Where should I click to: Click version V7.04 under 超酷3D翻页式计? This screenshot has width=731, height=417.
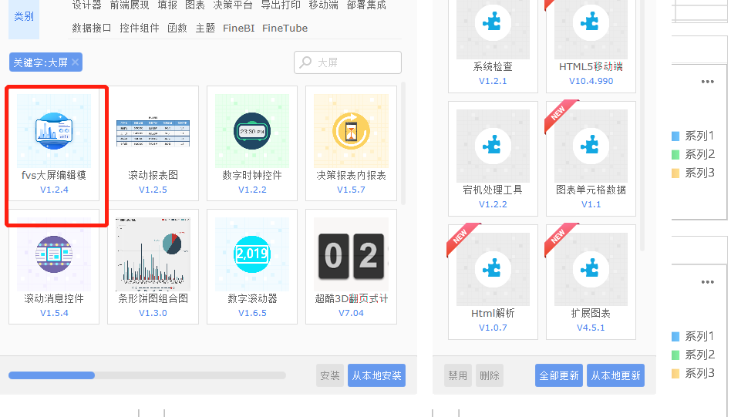(x=351, y=313)
